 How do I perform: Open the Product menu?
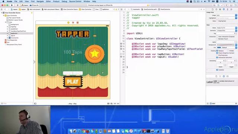(x=56, y=1)
